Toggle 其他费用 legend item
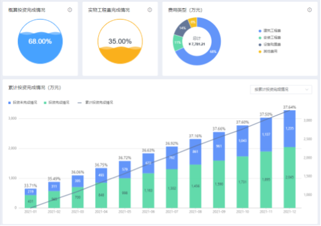The height and width of the screenshot is (226, 321). [268, 51]
